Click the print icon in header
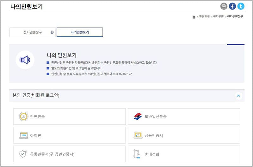The height and width of the screenshot is (167, 253). point(224,6)
